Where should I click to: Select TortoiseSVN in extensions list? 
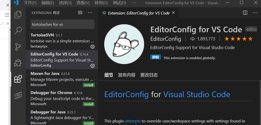pos(62,41)
